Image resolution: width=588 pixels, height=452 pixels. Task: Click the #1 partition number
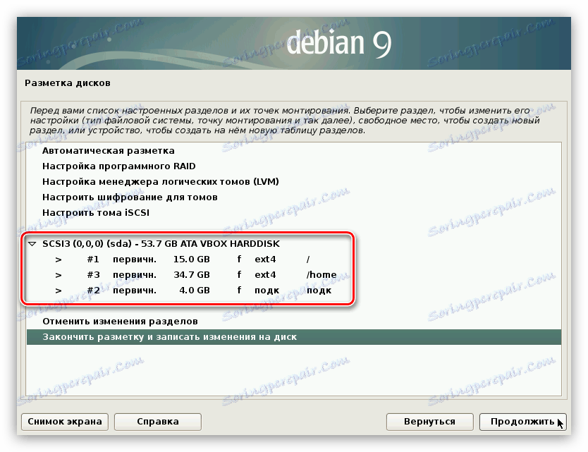[x=93, y=259]
